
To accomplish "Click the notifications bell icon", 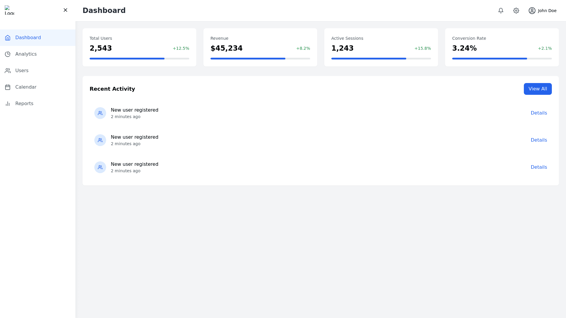I will (x=501, y=11).
